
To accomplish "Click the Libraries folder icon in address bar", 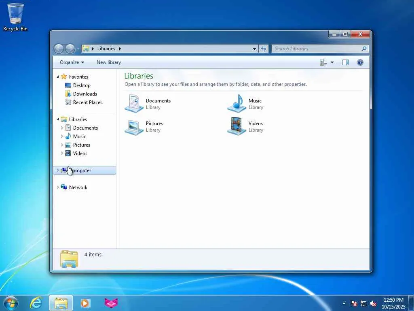I will [86, 49].
